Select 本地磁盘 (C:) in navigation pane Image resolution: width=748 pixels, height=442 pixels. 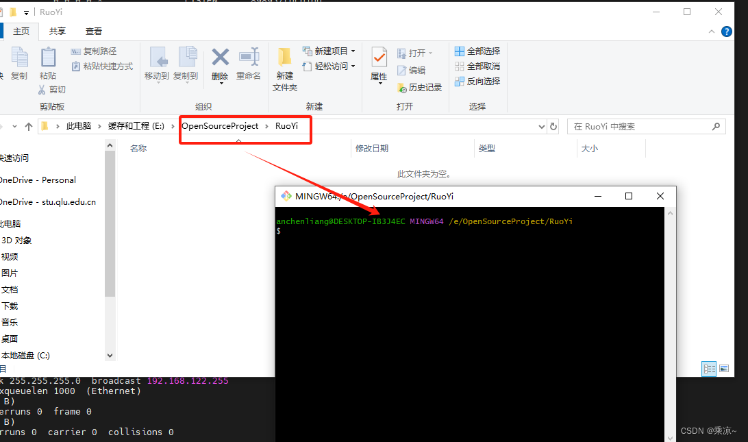pyautogui.click(x=26, y=356)
